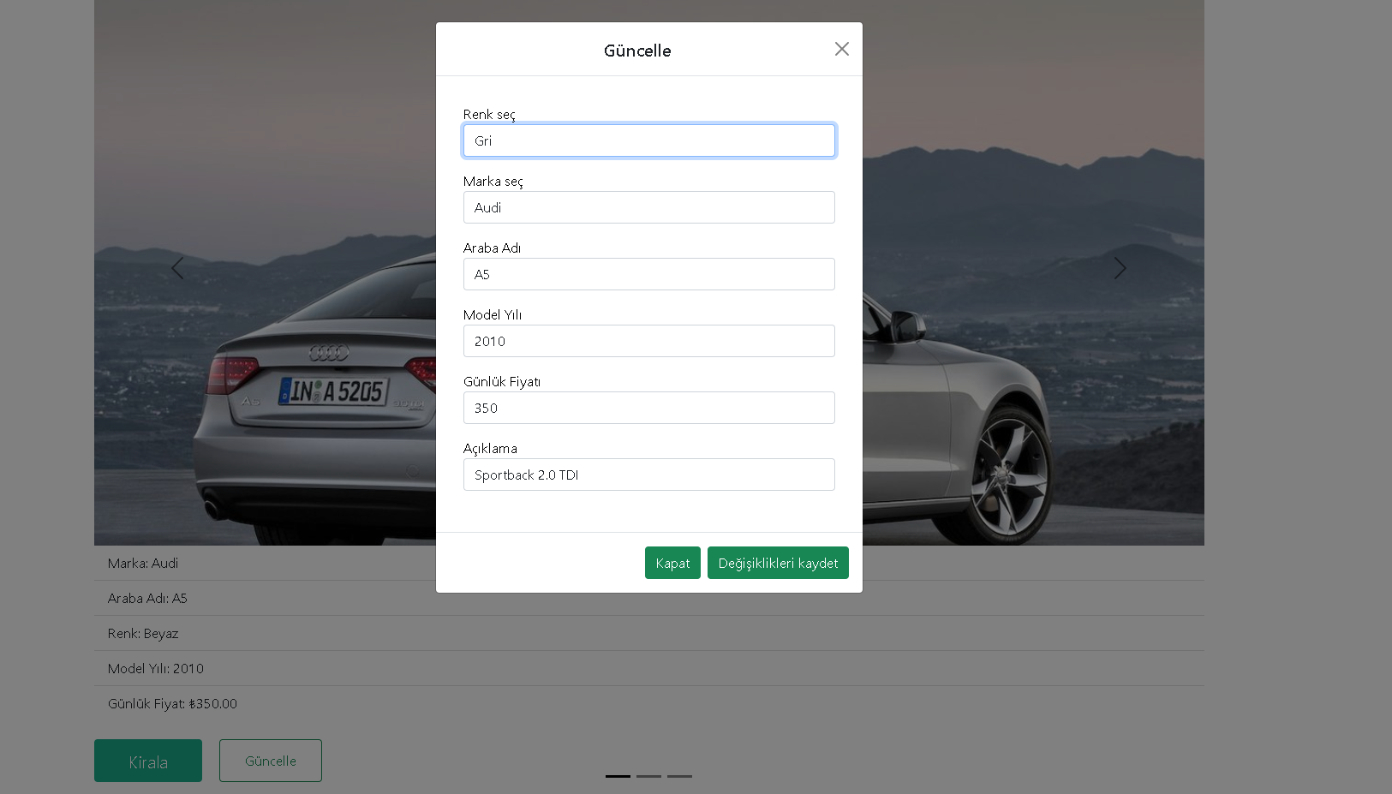Open the Marka seç dropdown showing Audi

[649, 207]
